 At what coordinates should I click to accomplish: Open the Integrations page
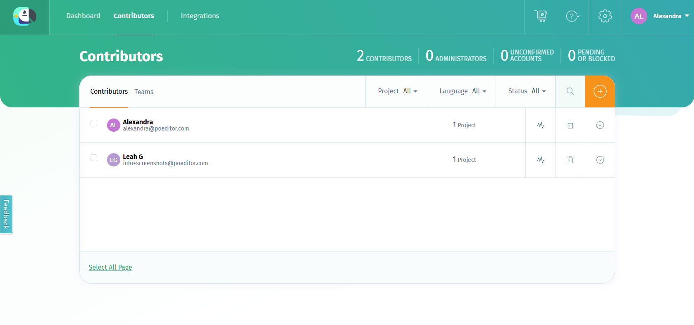pos(200,16)
